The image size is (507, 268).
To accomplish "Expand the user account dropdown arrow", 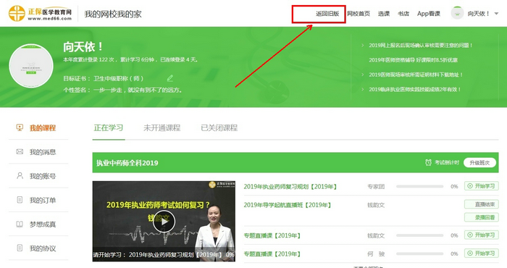I will (x=496, y=14).
